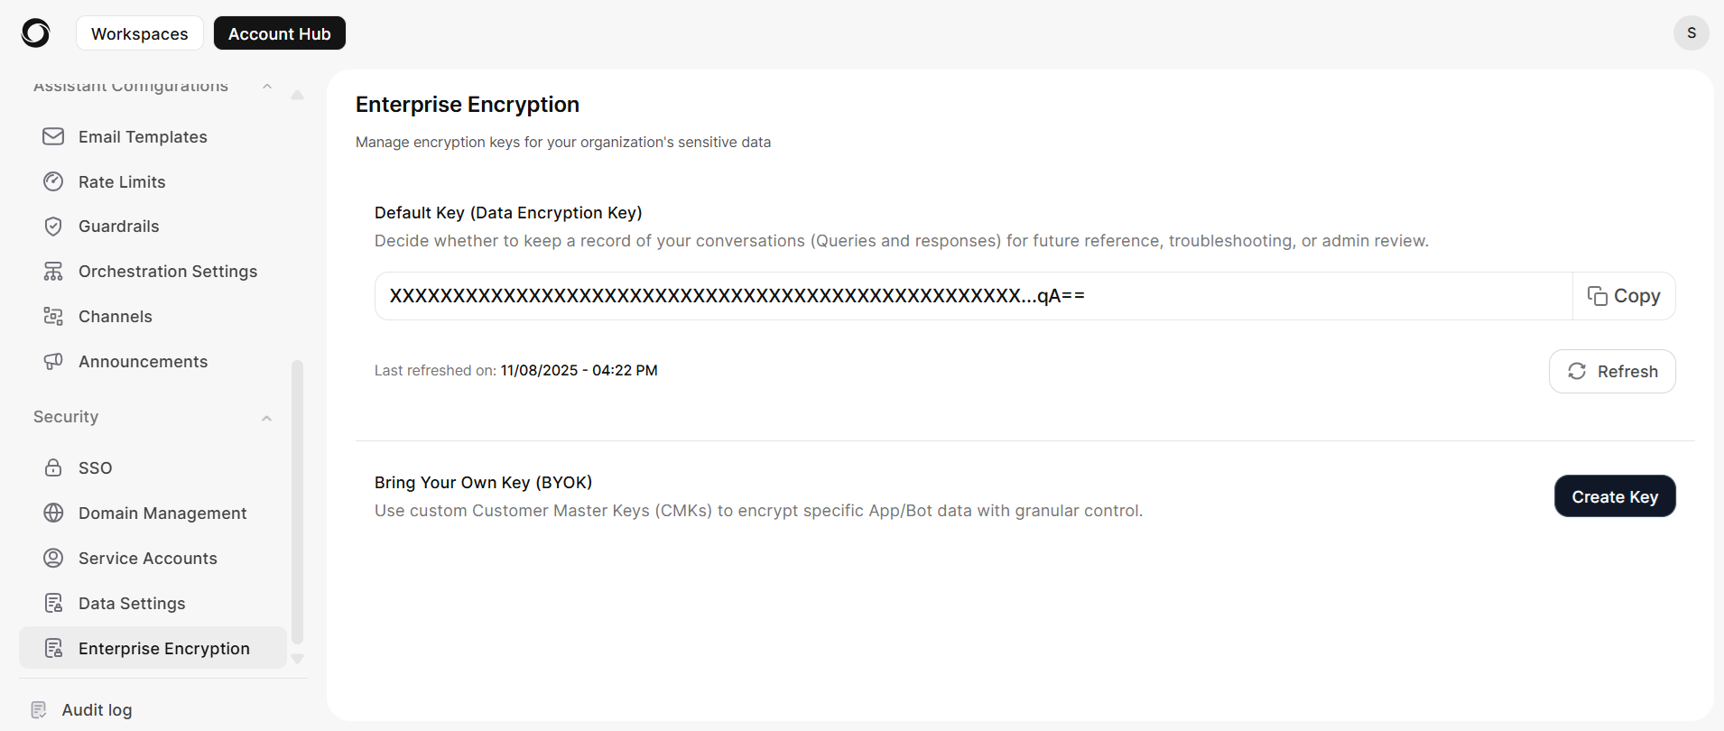Click the Orchestration Settings icon
The height and width of the screenshot is (731, 1724).
coord(53,271)
